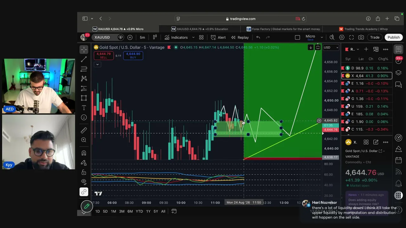This screenshot has width=406, height=228.
Task: Open the 5m timeframe selector
Action: click(142, 37)
